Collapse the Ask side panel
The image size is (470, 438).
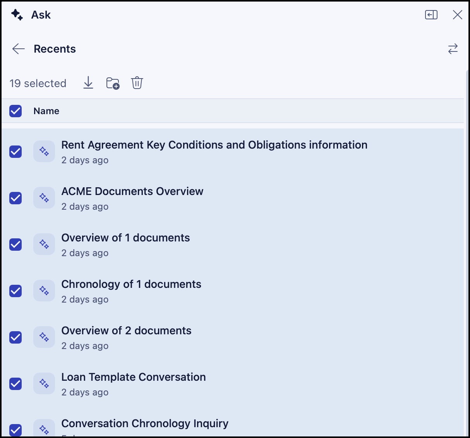coord(431,15)
